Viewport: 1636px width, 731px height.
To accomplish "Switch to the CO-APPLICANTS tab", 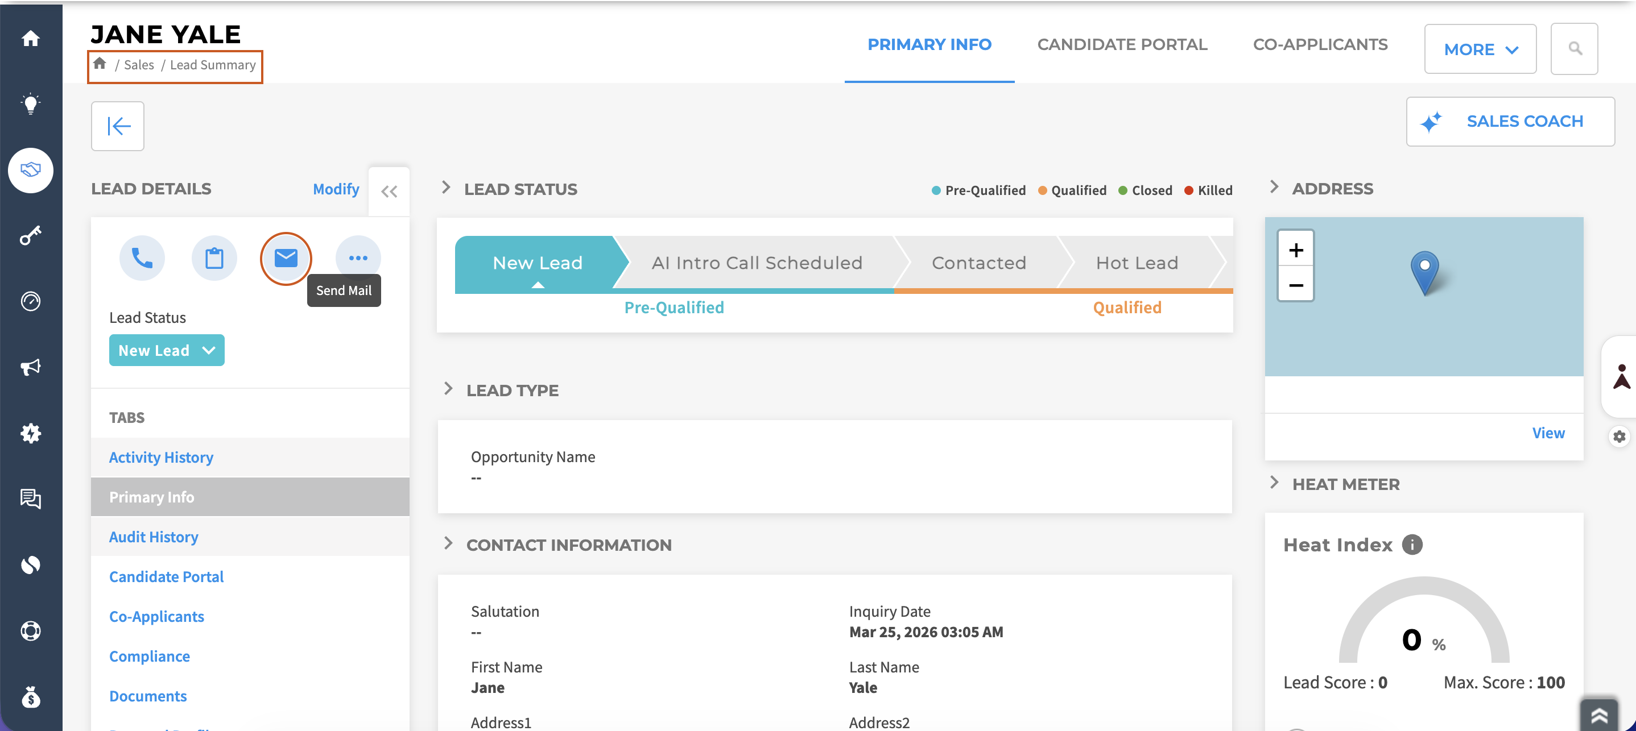I will coord(1320,44).
